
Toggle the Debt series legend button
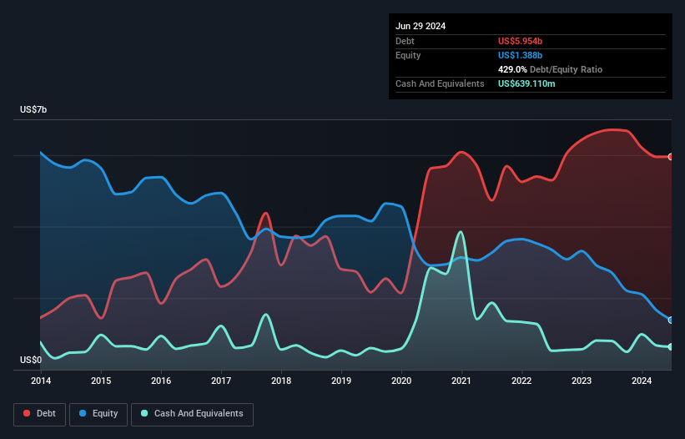[40, 414]
